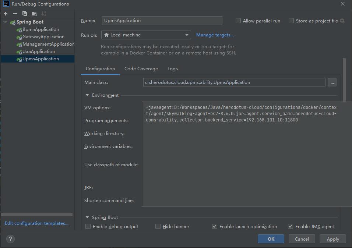Remove selected configuration with minus icon

point(15,14)
